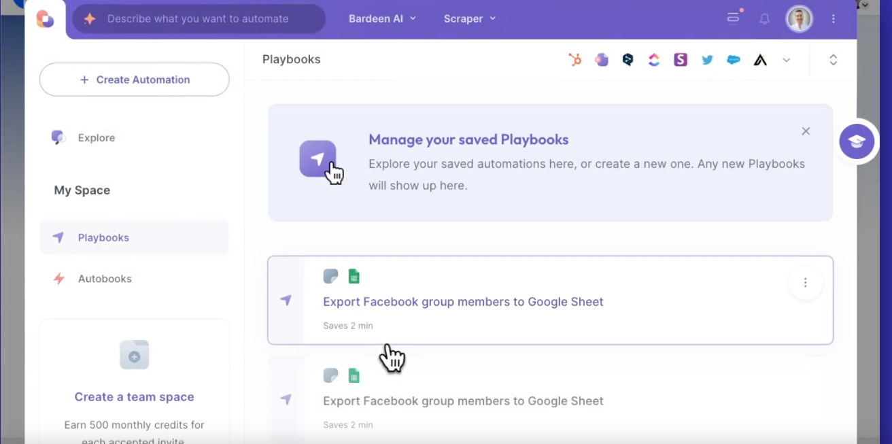Click the team space folder plus icon
This screenshot has width=892, height=444.
pos(134,355)
